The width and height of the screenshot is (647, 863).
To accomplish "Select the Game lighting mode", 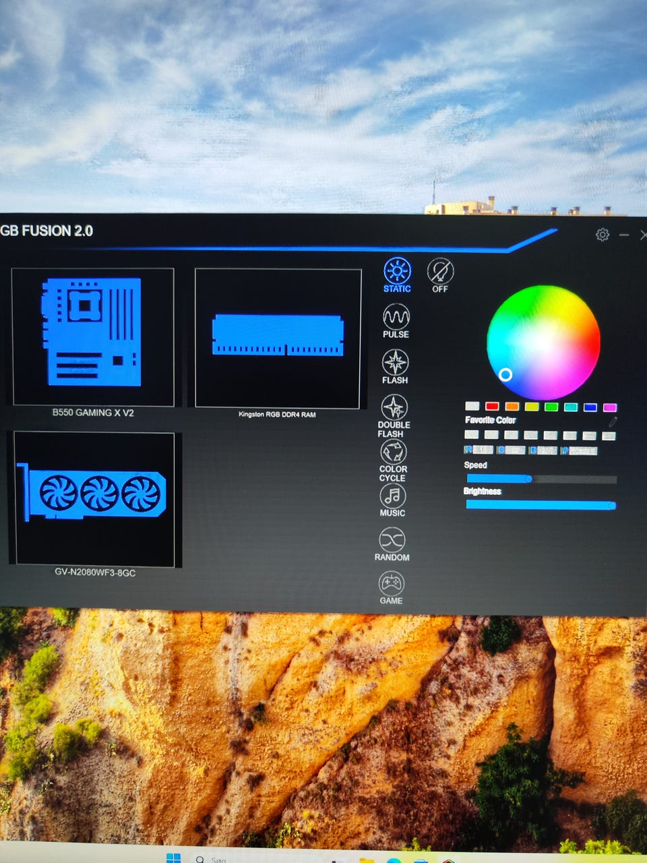I will (391, 588).
